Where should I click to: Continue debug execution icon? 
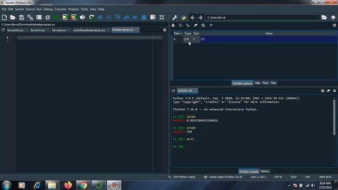point(135,17)
